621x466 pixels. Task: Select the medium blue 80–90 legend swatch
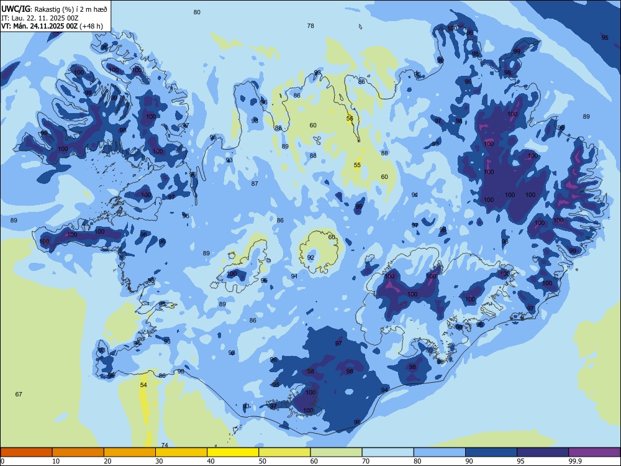click(440, 452)
